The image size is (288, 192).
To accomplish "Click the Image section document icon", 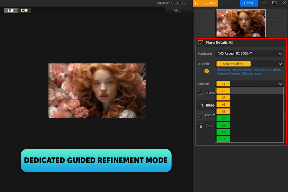I will [201, 105].
